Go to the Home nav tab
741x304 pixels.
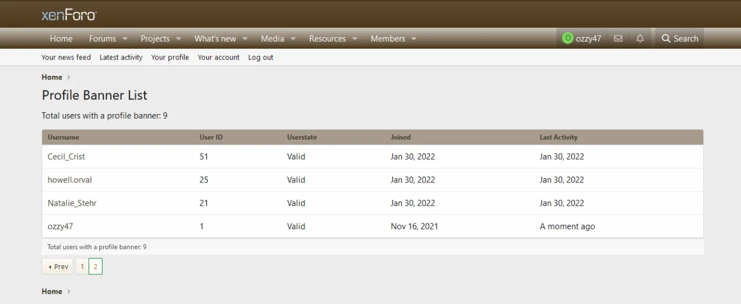pos(61,39)
